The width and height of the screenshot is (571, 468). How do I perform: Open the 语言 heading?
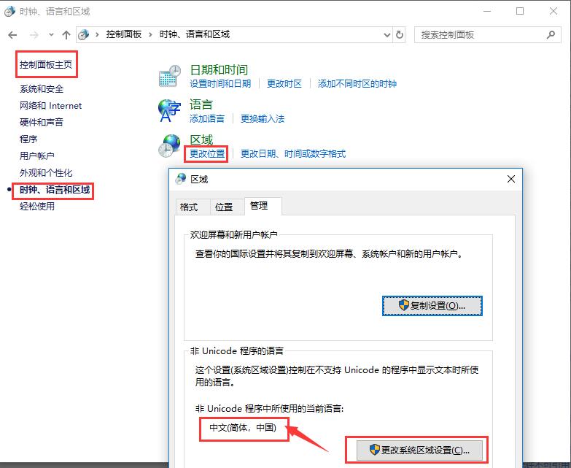point(201,104)
